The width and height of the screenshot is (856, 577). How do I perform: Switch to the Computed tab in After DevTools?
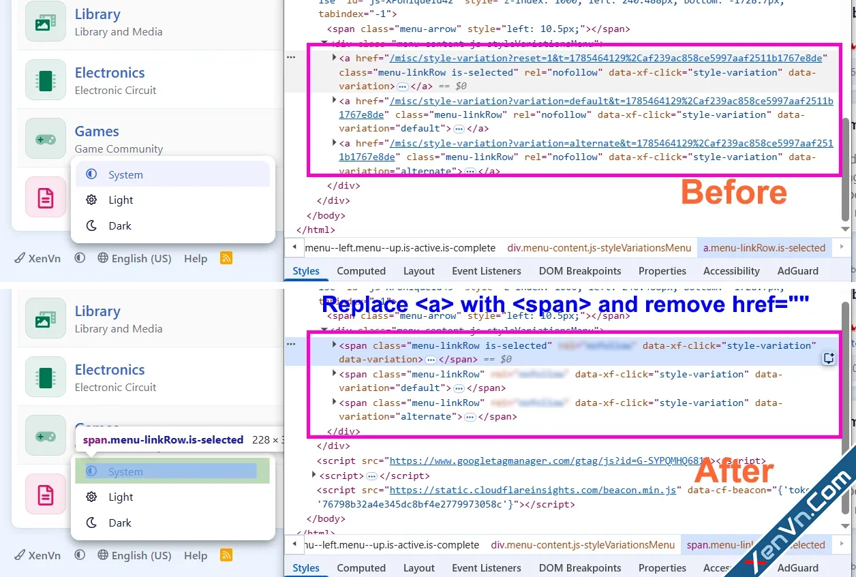click(361, 567)
